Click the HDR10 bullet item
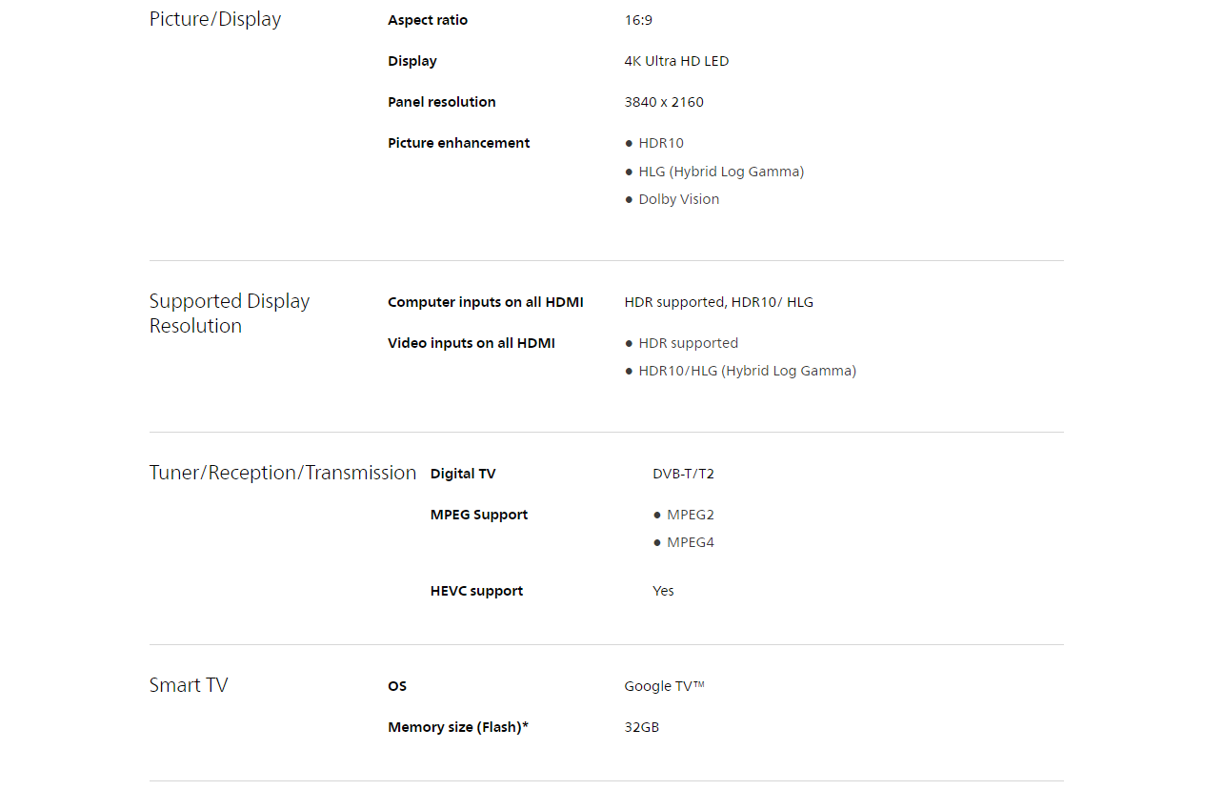Image resolution: width=1224 pixels, height=790 pixels. tap(661, 143)
